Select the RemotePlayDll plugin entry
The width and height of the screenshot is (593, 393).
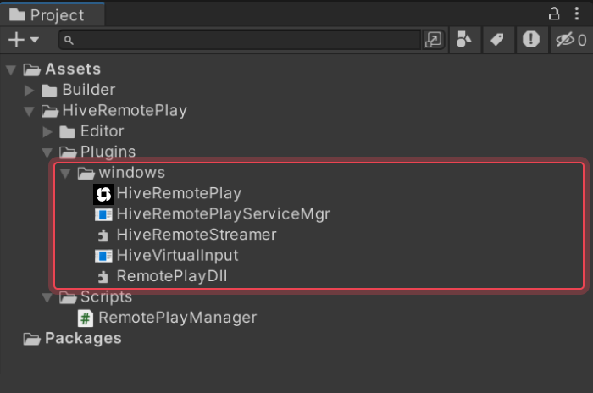pos(172,276)
